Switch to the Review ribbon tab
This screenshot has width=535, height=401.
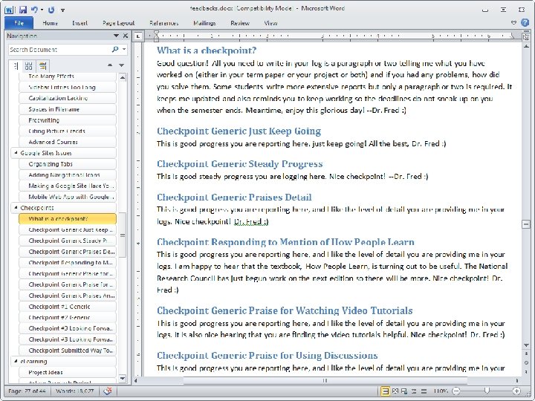[x=240, y=23]
